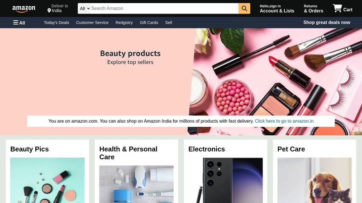Expand the All search category dropdown

click(x=84, y=9)
